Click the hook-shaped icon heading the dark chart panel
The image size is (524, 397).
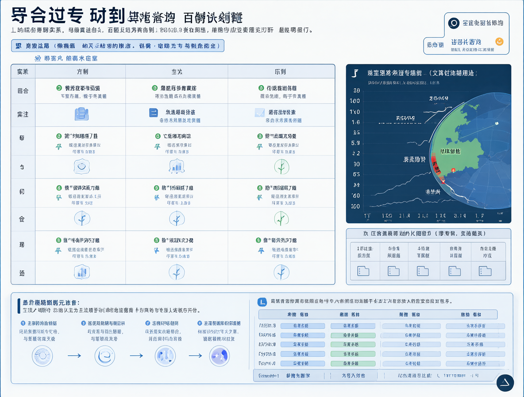coord(355,73)
